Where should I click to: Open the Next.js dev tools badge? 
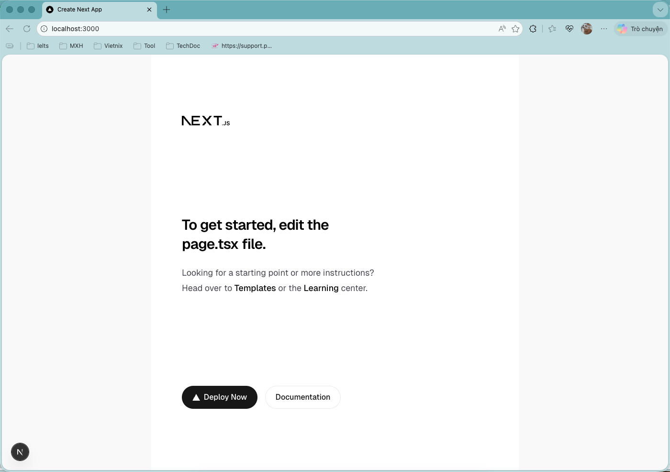click(x=20, y=451)
